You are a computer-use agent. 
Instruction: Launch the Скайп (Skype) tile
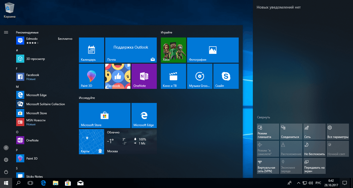(226, 76)
